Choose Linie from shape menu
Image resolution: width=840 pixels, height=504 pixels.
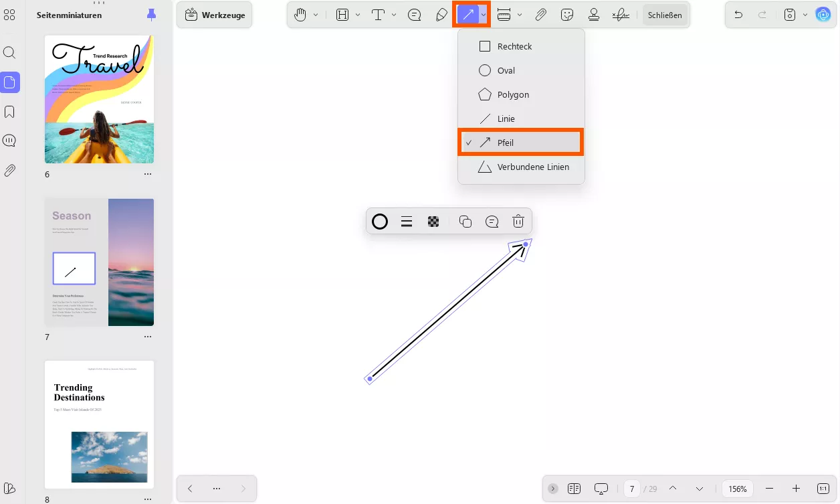(521, 118)
